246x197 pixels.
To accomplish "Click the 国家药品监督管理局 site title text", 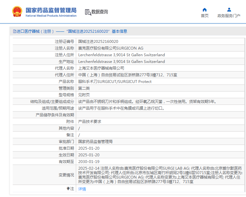I will pyautogui.click(x=51, y=10).
